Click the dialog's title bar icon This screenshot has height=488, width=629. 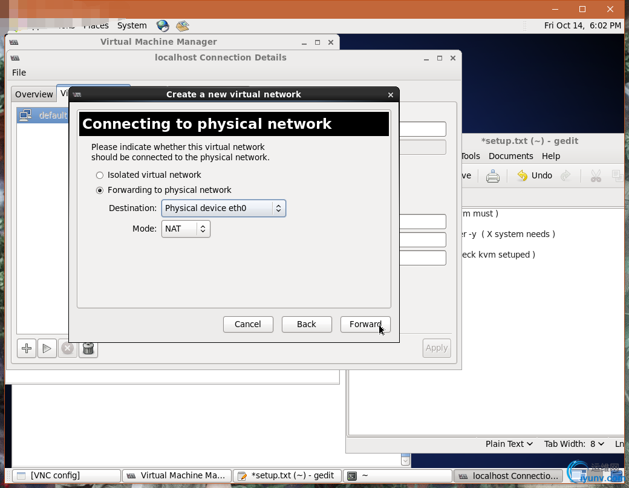(x=77, y=94)
